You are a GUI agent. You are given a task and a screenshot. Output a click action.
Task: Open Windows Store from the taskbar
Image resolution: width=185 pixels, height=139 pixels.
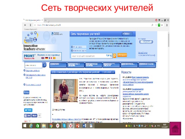pyautogui.click(x=37, y=126)
